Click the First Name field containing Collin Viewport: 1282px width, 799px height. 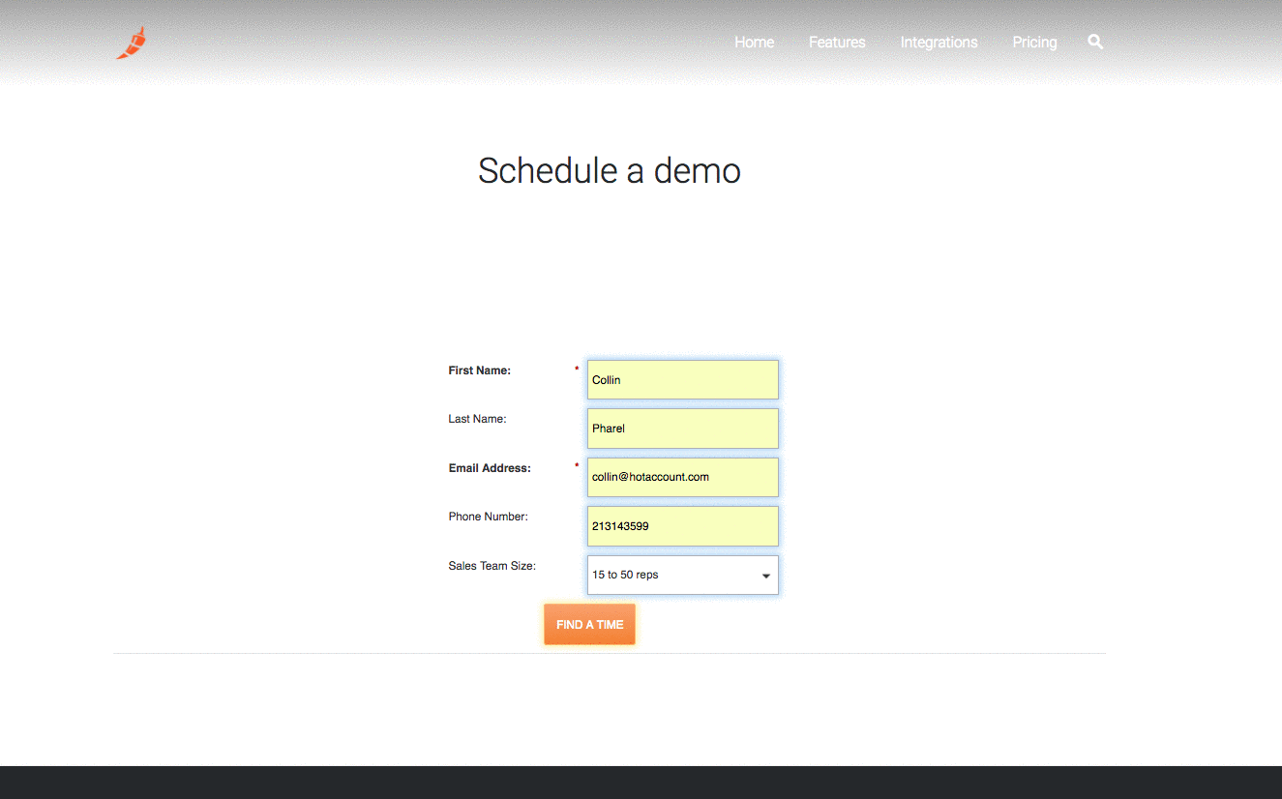coord(682,380)
